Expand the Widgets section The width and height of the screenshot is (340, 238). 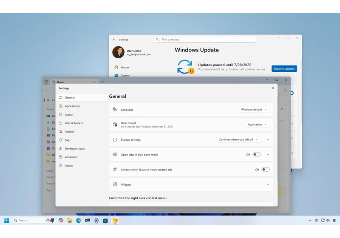pos(191,184)
